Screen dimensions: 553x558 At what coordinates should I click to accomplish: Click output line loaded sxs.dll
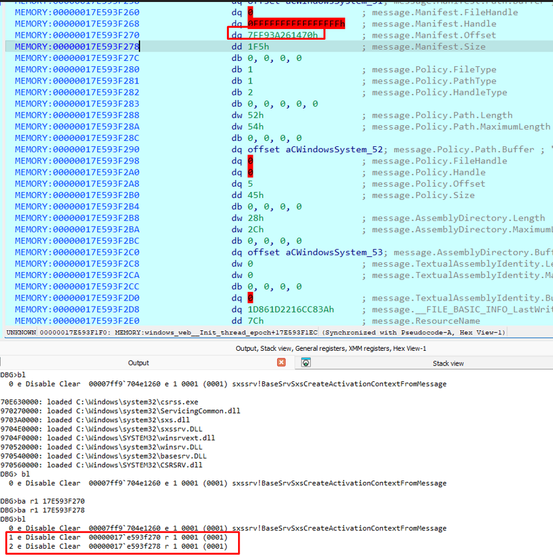coord(95,420)
